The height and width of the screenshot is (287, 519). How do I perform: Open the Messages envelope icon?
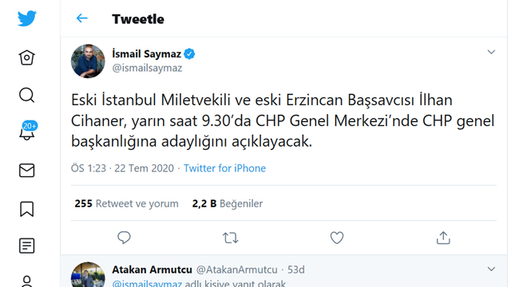[x=27, y=171]
